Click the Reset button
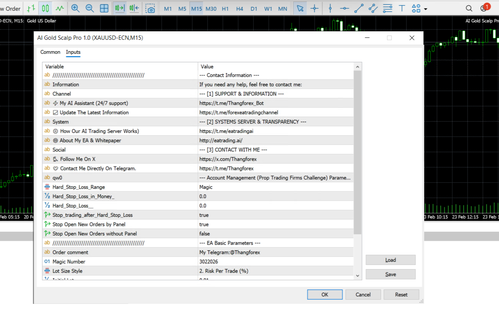499x331 pixels. click(401, 294)
